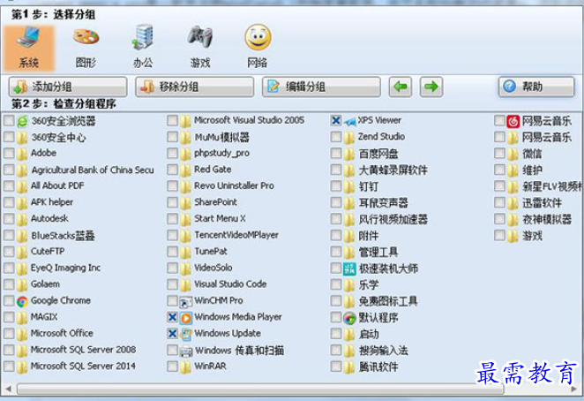
Task: Click the 夜神模拟器 folder icon
Action: [513, 219]
